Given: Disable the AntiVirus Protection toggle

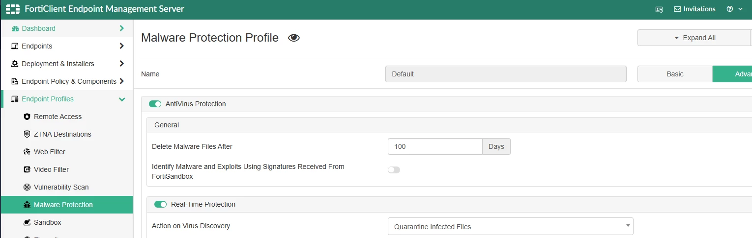Looking at the screenshot, I should point(155,104).
